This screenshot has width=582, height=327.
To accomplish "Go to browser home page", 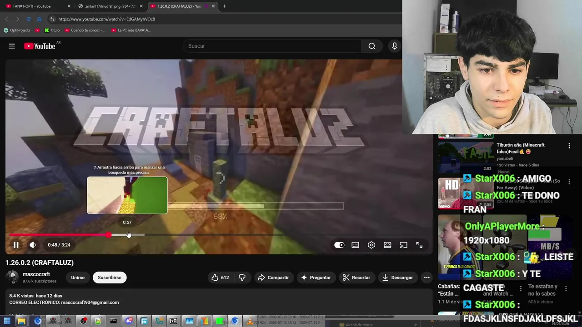I will pyautogui.click(x=39, y=19).
